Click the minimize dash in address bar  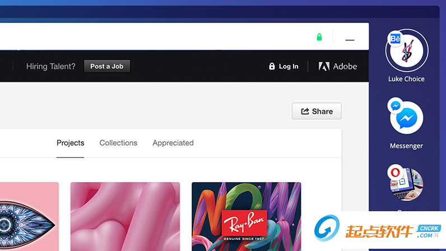coord(350,40)
